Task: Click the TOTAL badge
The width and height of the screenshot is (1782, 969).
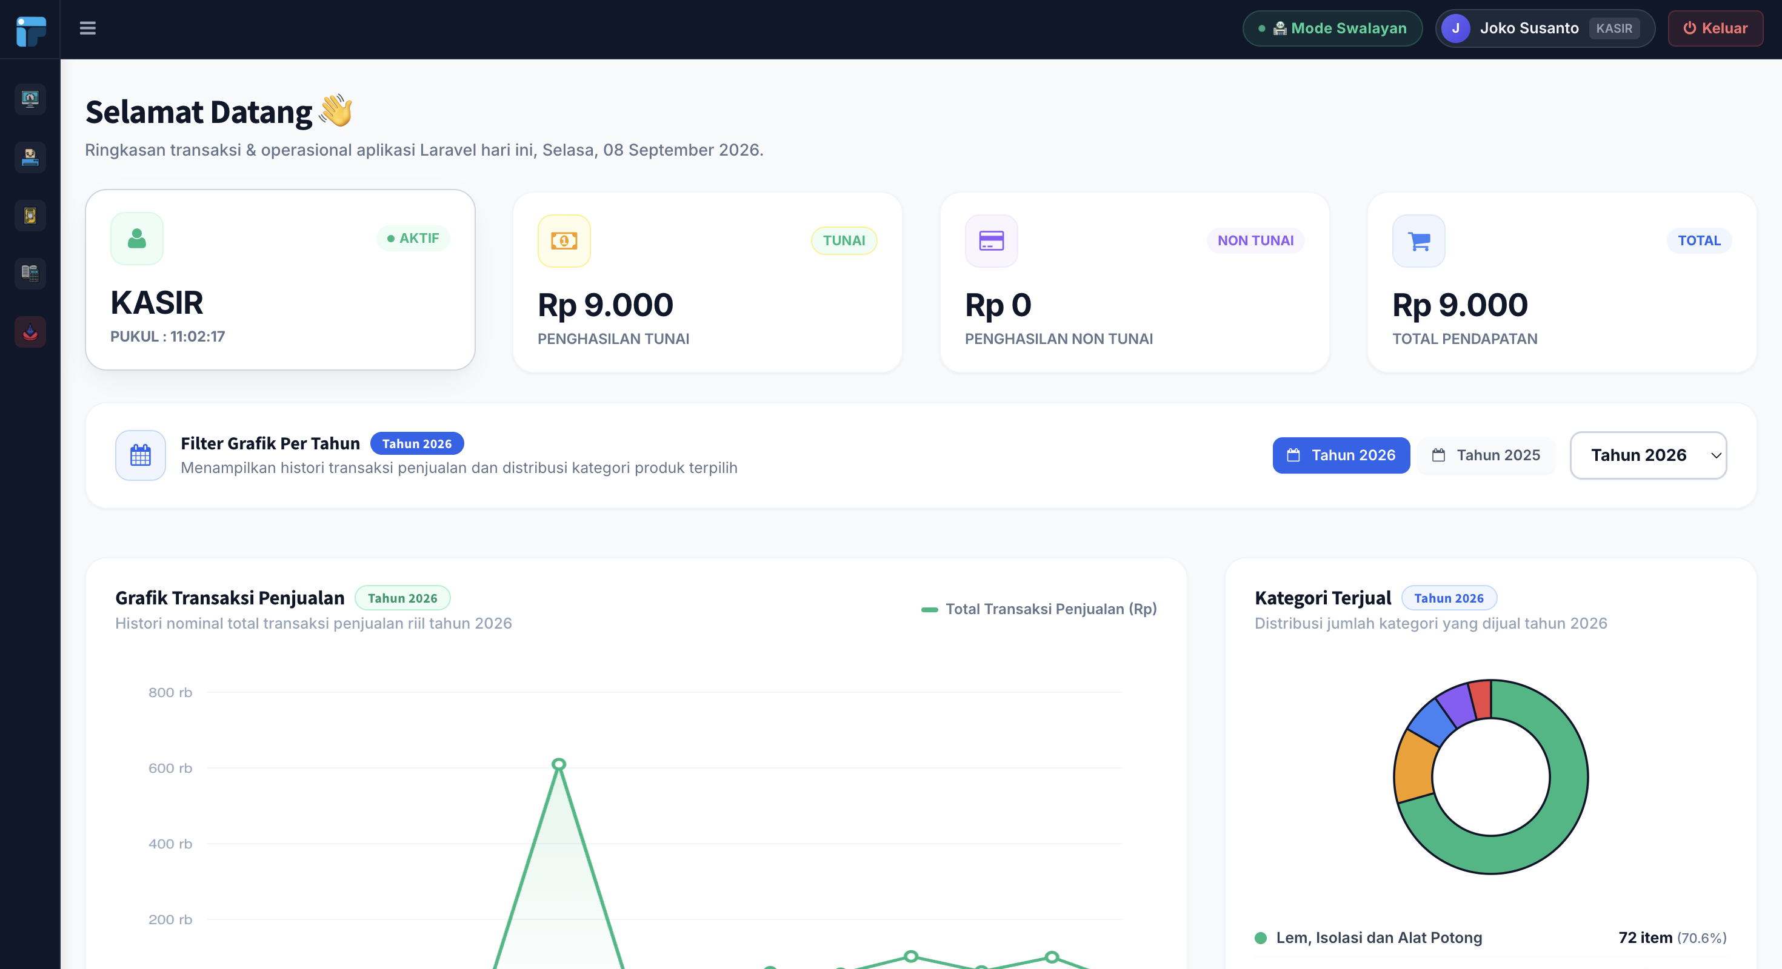Action: coord(1699,240)
